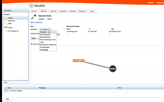
Task: Click the StackIQ link in top bar
Action: (x=151, y=3)
